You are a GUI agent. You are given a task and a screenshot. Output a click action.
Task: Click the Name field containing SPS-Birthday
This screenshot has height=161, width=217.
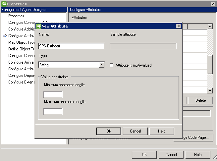tap(72, 46)
